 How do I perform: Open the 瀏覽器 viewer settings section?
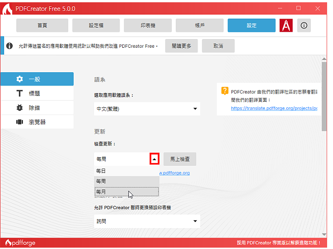37,122
